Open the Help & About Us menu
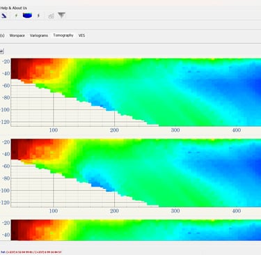 coord(13,8)
